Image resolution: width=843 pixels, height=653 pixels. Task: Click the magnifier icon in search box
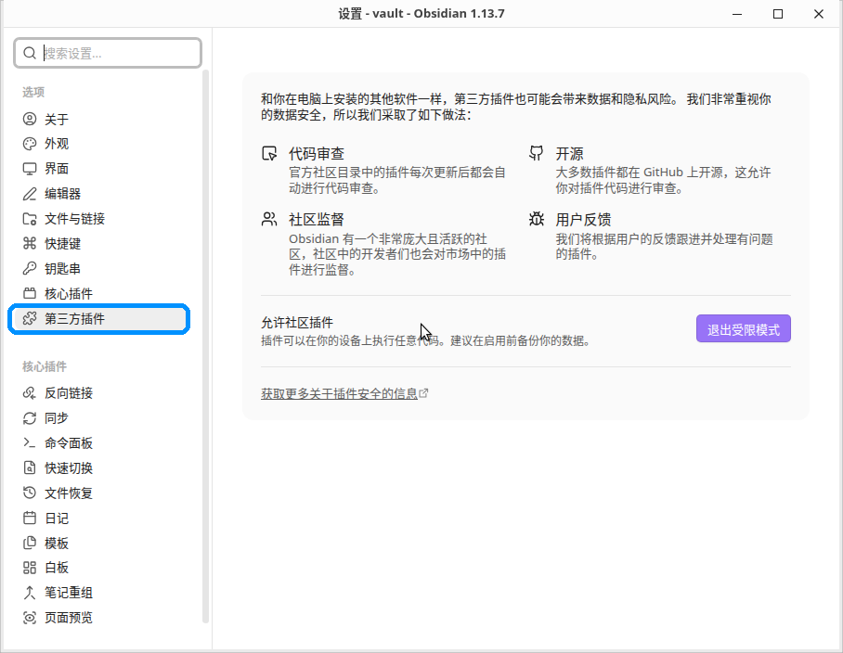(x=30, y=53)
